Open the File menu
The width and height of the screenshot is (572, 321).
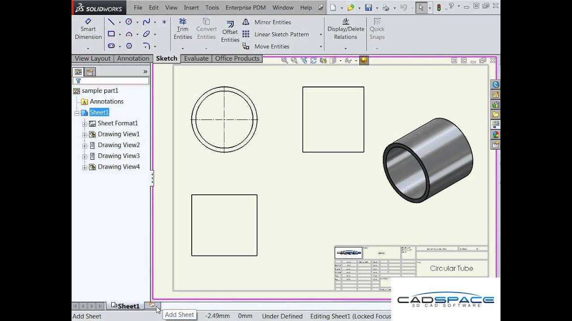(x=138, y=8)
